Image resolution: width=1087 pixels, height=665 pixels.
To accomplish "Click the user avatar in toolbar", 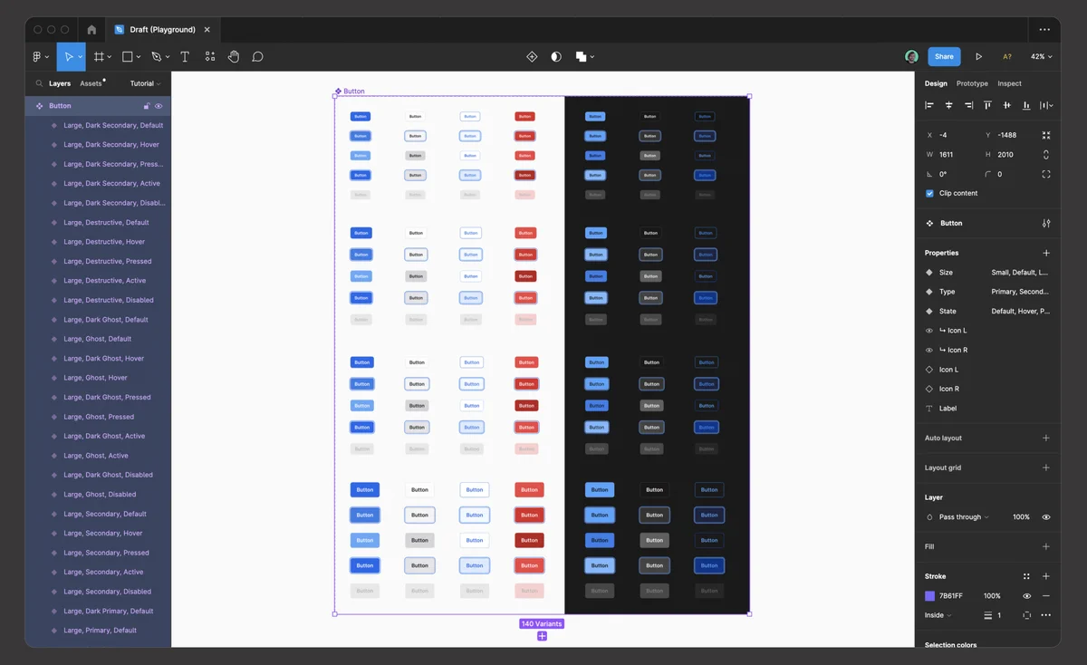I will coord(911,56).
